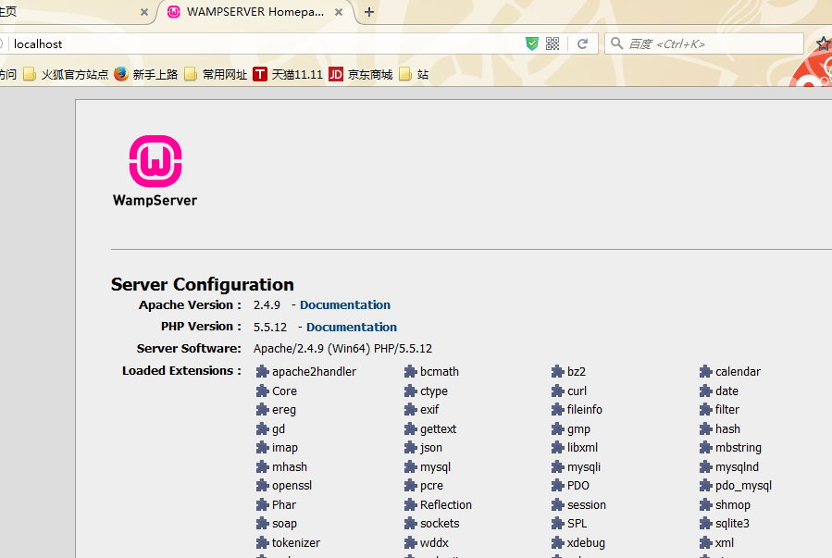Click the puzzle icon next to apache2handler
The image size is (832, 558).
pyautogui.click(x=262, y=371)
